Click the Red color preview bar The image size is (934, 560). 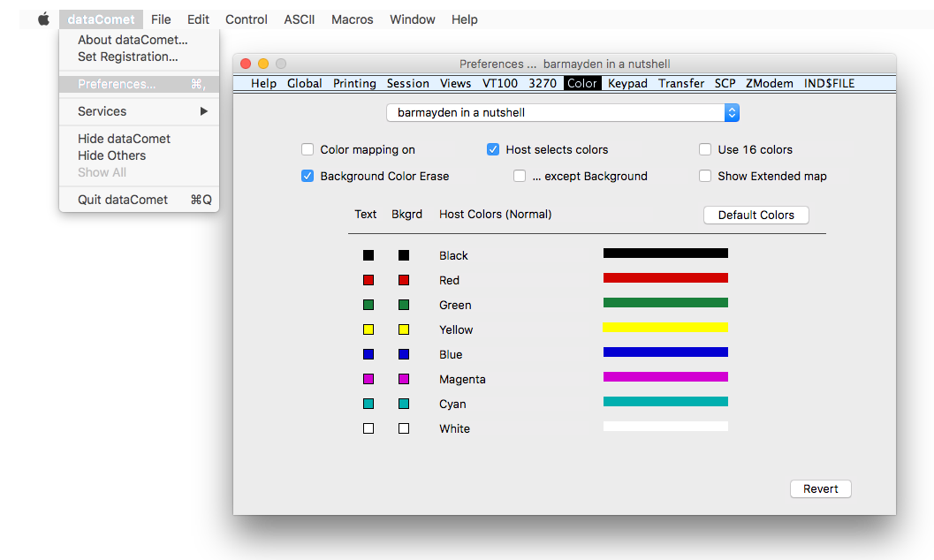pos(665,278)
